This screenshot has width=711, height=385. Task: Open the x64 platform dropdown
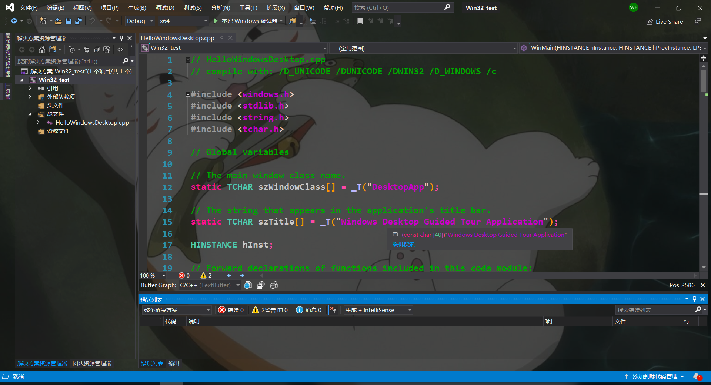[x=183, y=21]
